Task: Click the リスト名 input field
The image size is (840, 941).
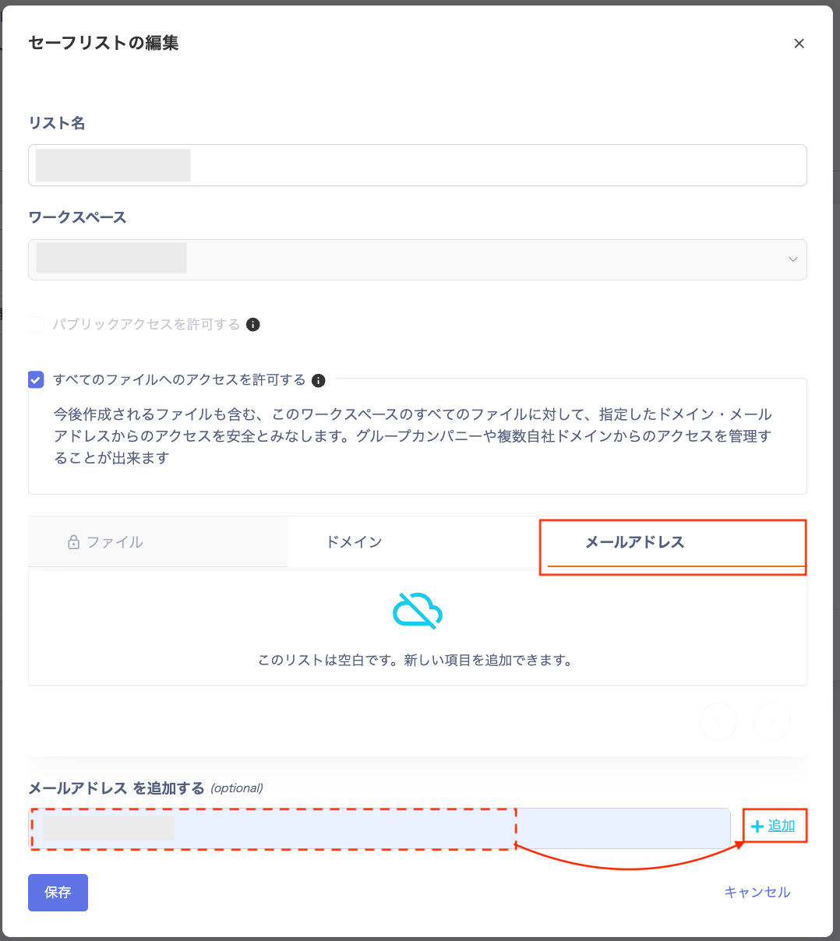Action: click(x=417, y=165)
